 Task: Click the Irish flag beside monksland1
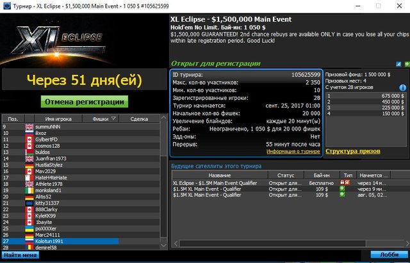coord(29,191)
